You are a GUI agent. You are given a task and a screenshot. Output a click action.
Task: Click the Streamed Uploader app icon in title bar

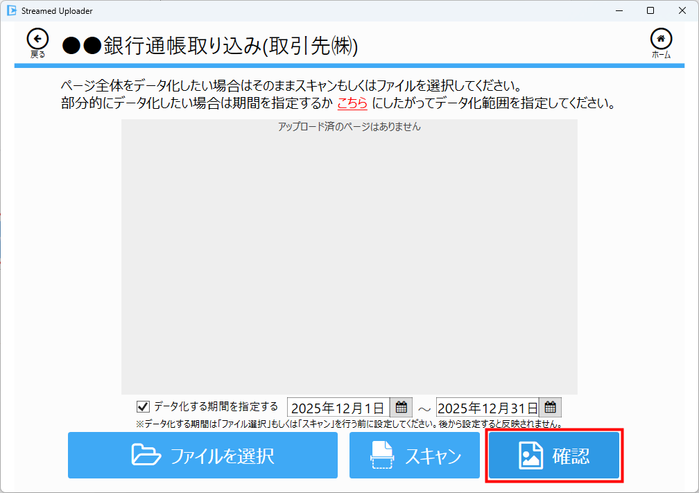(x=11, y=10)
